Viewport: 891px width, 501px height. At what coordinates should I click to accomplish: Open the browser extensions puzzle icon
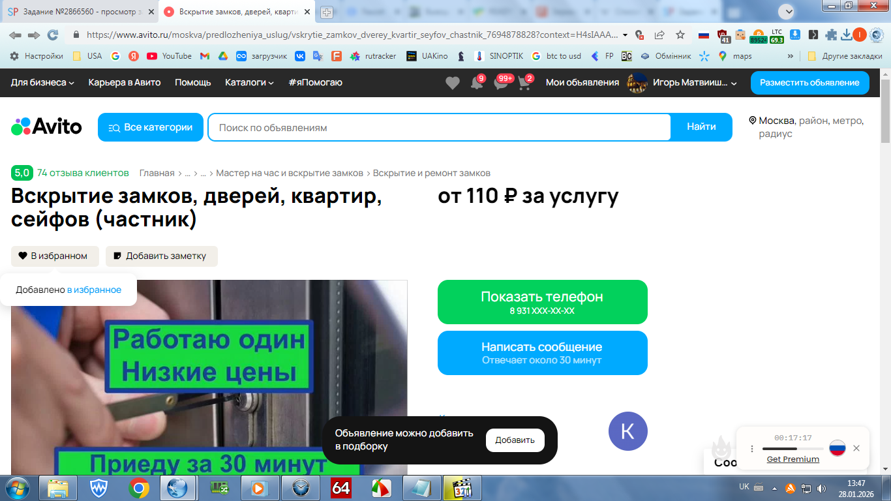831,35
